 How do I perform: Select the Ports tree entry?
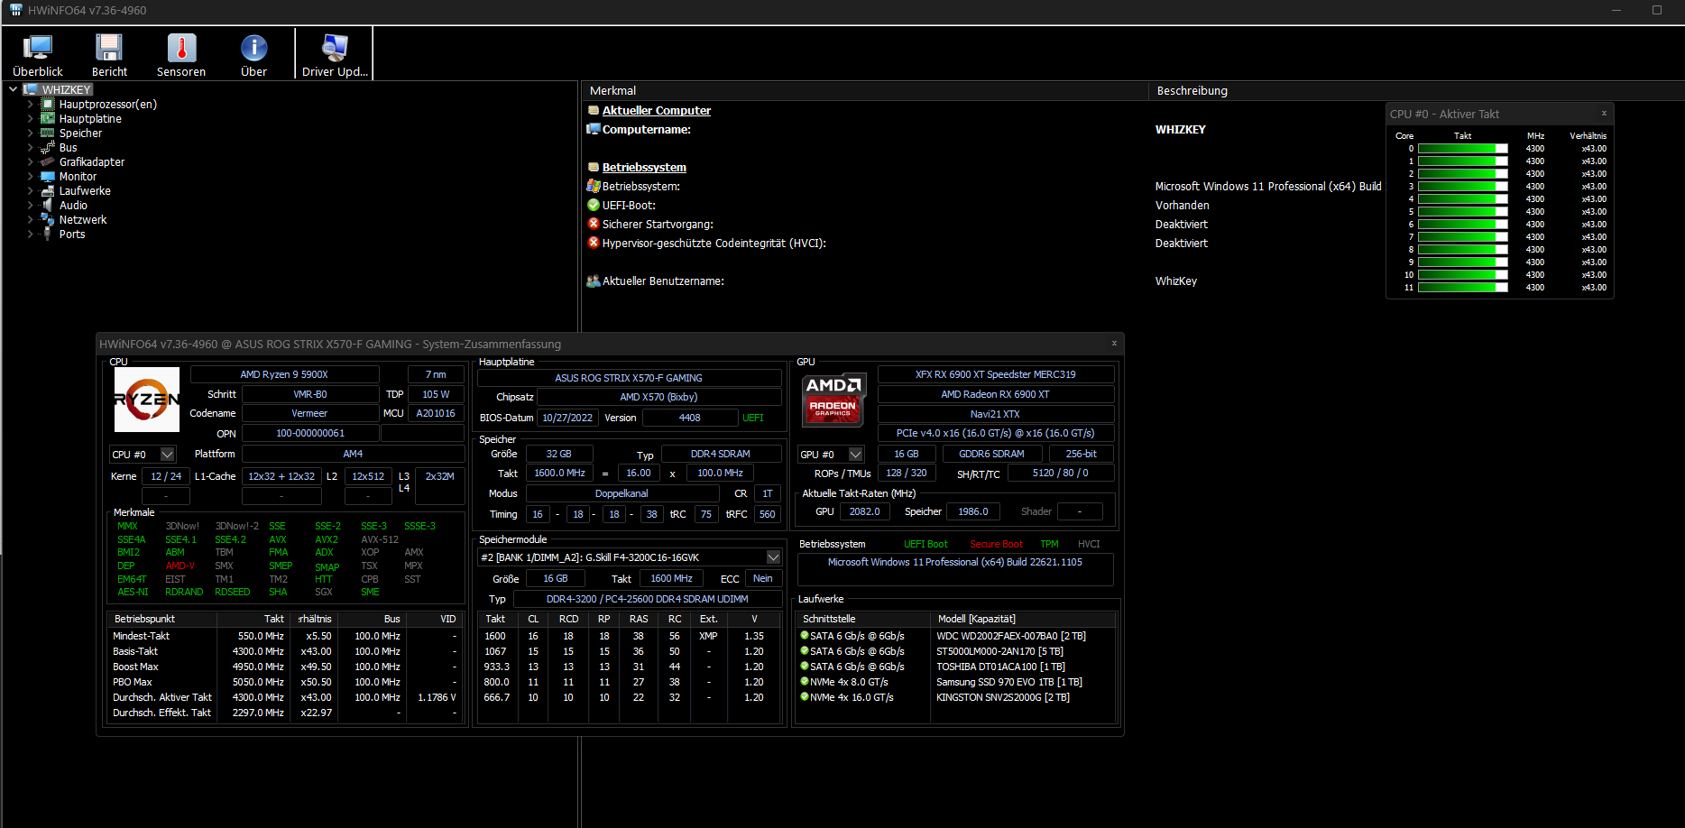click(x=72, y=234)
